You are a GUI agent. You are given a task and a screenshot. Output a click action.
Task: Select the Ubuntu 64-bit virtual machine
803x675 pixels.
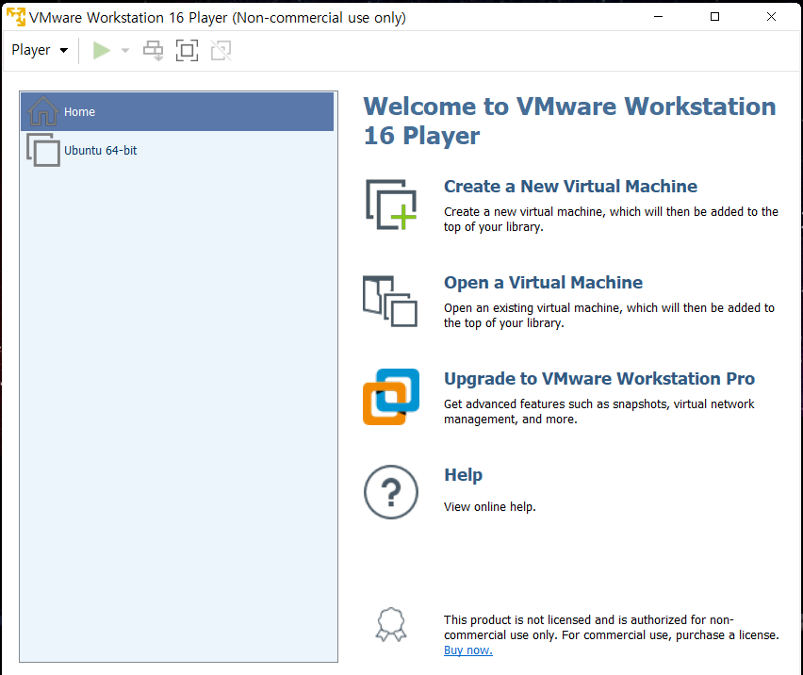click(177, 151)
